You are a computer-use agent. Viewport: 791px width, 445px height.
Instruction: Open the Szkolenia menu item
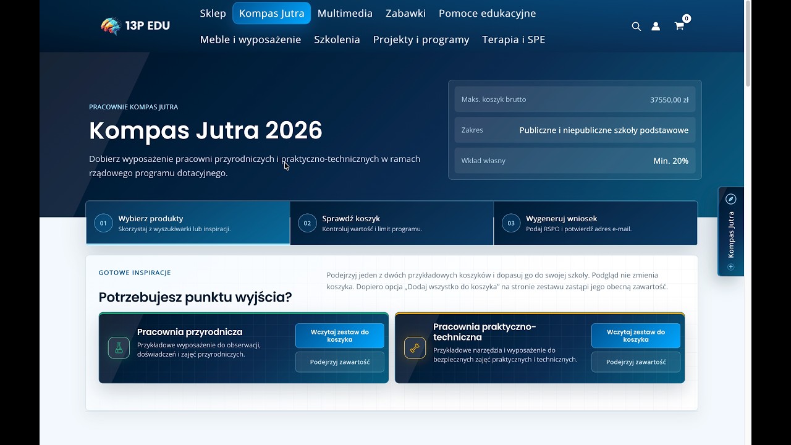click(x=337, y=40)
